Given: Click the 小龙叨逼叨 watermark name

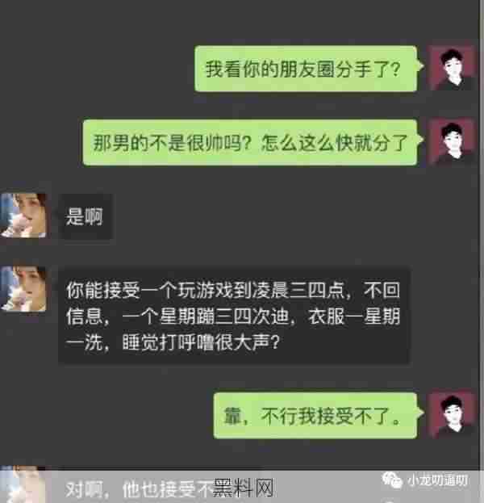Looking at the screenshot, I should click(437, 480).
